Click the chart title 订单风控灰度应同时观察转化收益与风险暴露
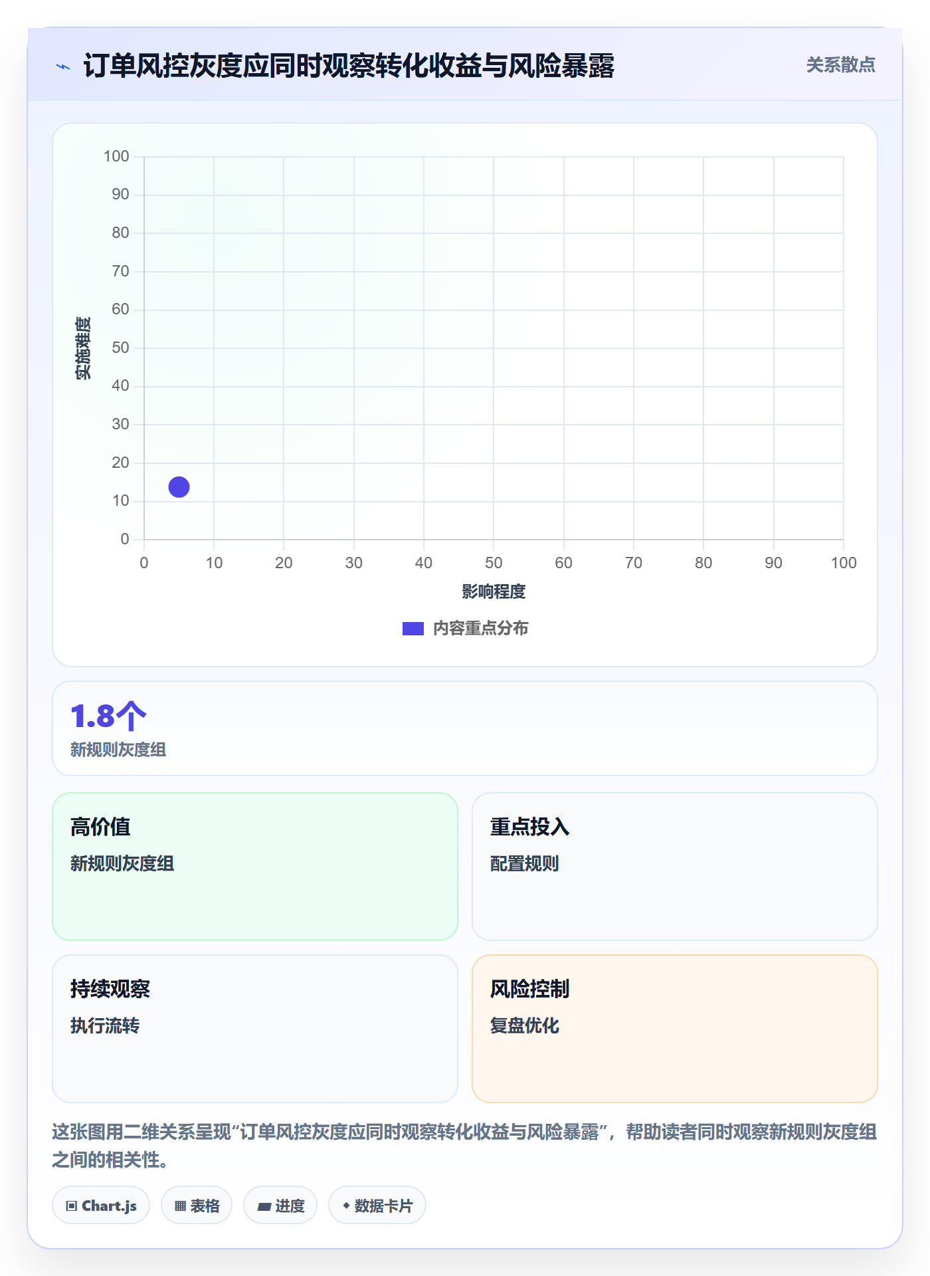This screenshot has height=1276, width=930. click(349, 66)
